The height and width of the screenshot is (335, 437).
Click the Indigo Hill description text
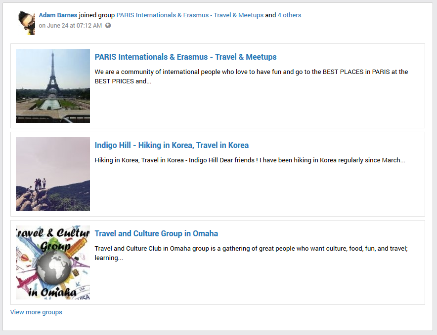[250, 160]
